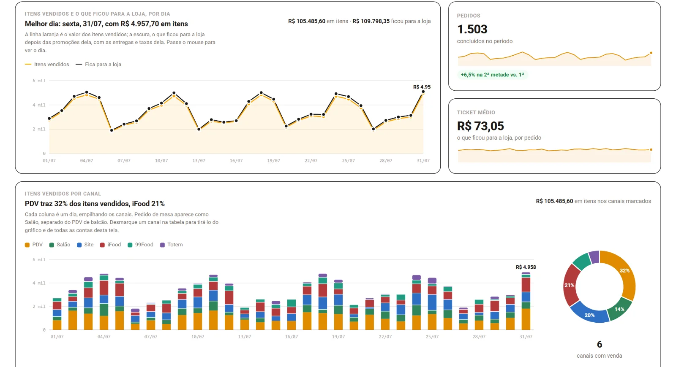Click the "R$ 4.958" label above the last bar
Image resolution: width=676 pixels, height=367 pixels.
[526, 267]
